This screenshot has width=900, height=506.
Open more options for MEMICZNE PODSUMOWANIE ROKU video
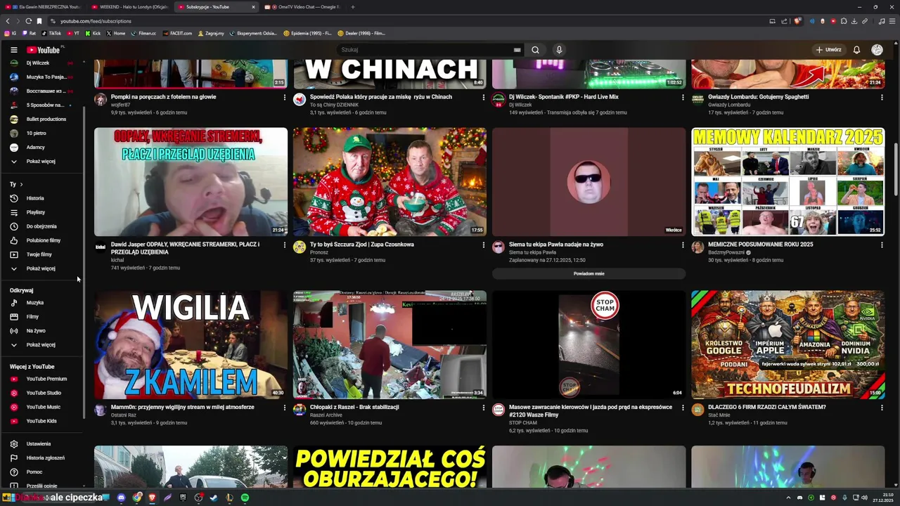click(882, 245)
